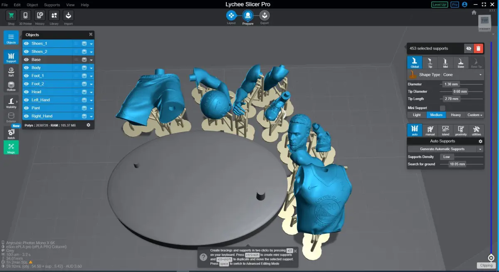
Task: Open the Custom support preset dropdown
Action: pos(474,115)
